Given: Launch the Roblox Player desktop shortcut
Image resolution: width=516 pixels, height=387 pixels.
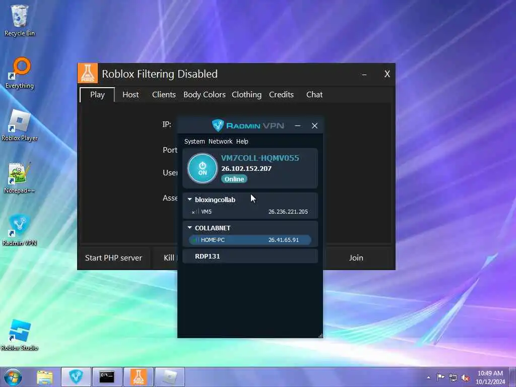Looking at the screenshot, I should (x=20, y=125).
